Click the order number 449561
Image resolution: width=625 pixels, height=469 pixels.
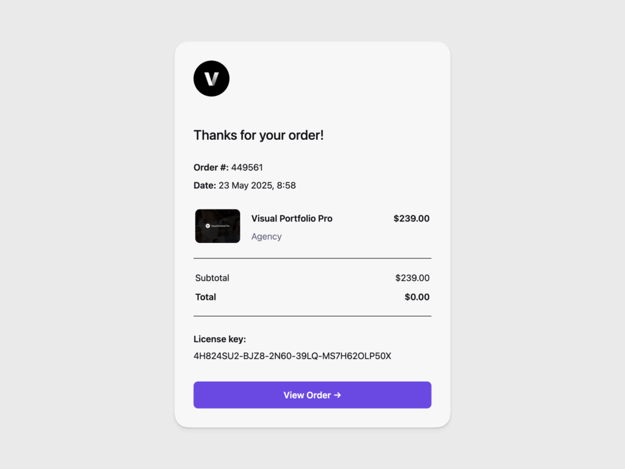click(247, 167)
